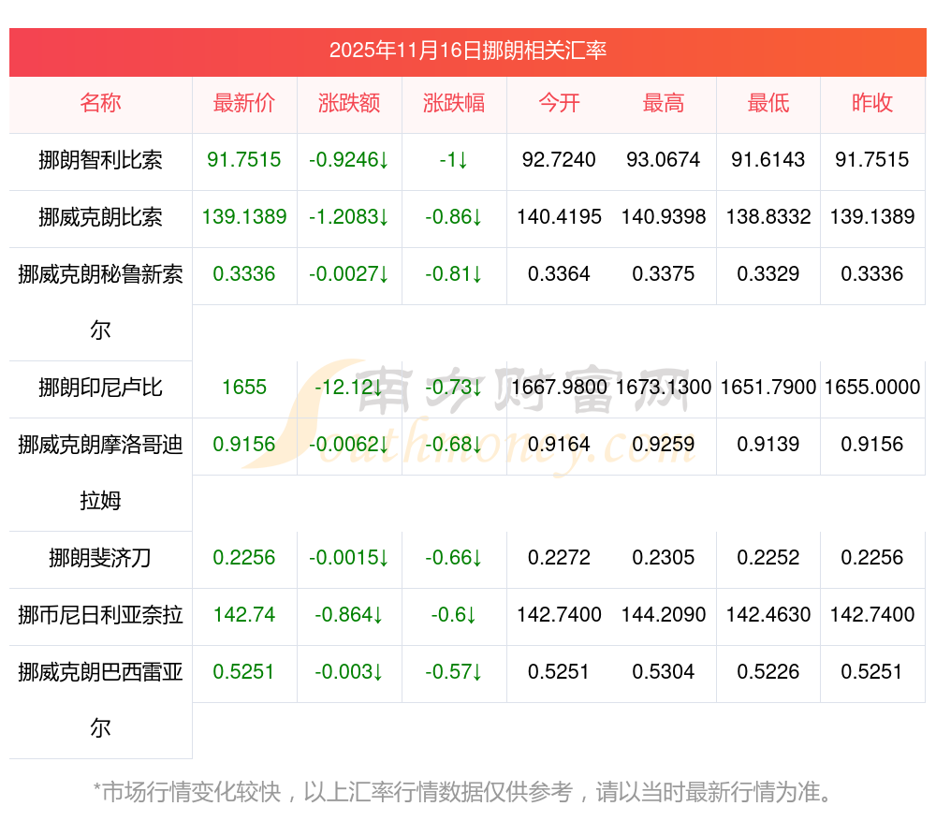Image resolution: width=936 pixels, height=821 pixels.
Task: Click the 144.2090 highest price value
Action: point(664,615)
